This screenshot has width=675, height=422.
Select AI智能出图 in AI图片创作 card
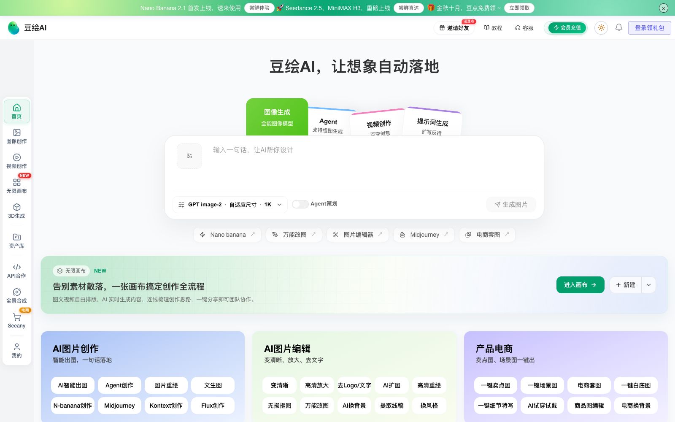tap(73, 385)
